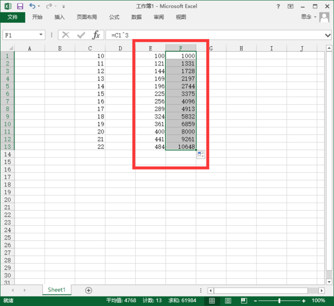Image resolution: width=334 pixels, height=306 pixels.
Task: Switch to Normal view in status bar
Action: pyautogui.click(x=212, y=300)
